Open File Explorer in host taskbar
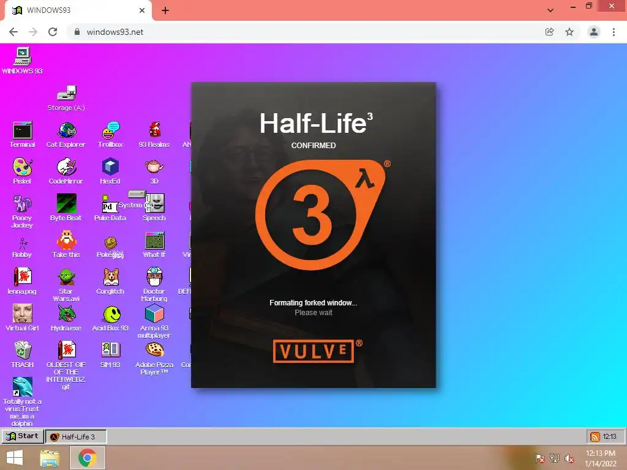This screenshot has width=627, height=470. 50,458
